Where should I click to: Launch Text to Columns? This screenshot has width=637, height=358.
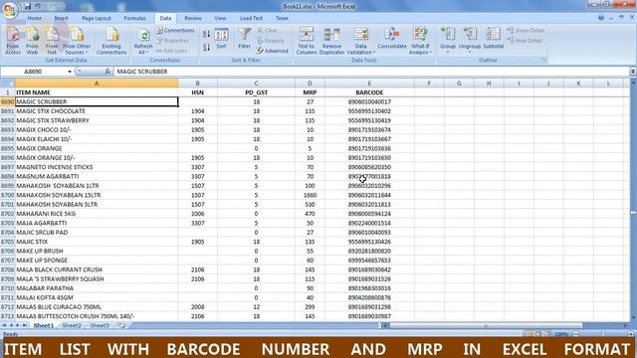(x=307, y=41)
